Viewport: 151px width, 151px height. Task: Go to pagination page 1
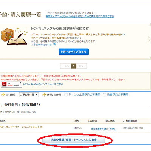(x=74, y=66)
